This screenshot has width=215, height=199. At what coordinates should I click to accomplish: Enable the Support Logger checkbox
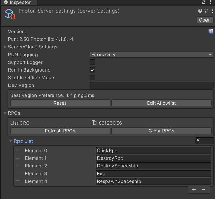click(92, 62)
